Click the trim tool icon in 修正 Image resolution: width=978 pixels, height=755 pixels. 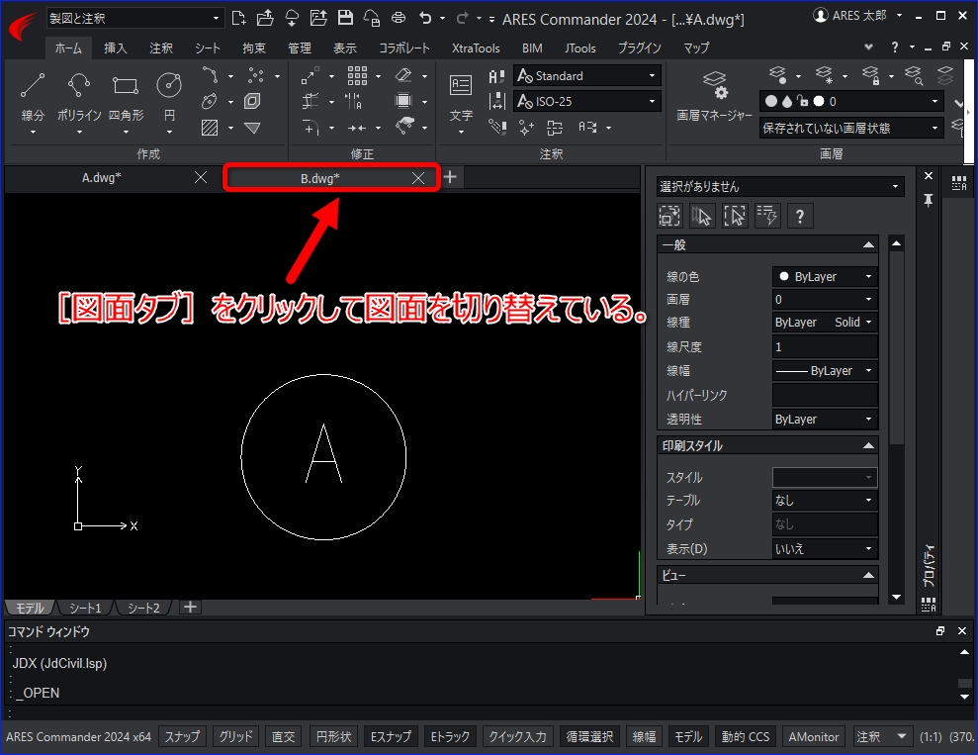click(310, 101)
